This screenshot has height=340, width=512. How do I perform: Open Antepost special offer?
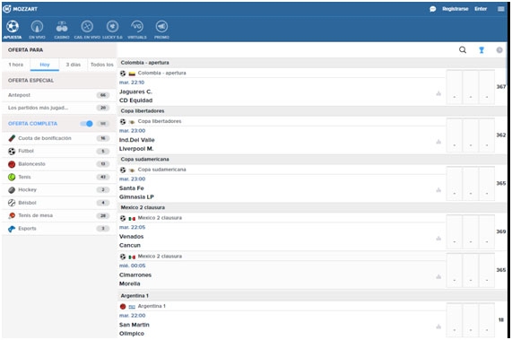tap(59, 95)
